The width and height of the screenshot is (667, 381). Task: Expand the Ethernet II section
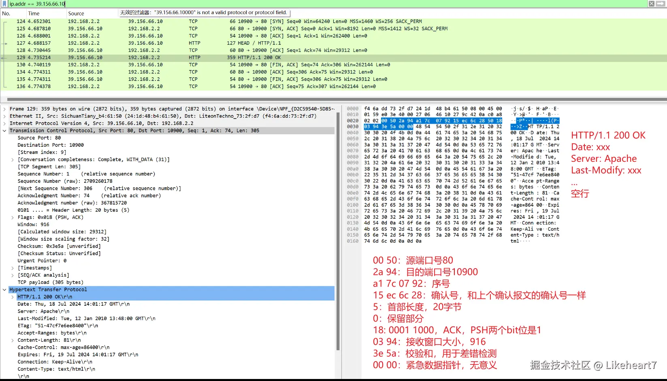coord(4,116)
